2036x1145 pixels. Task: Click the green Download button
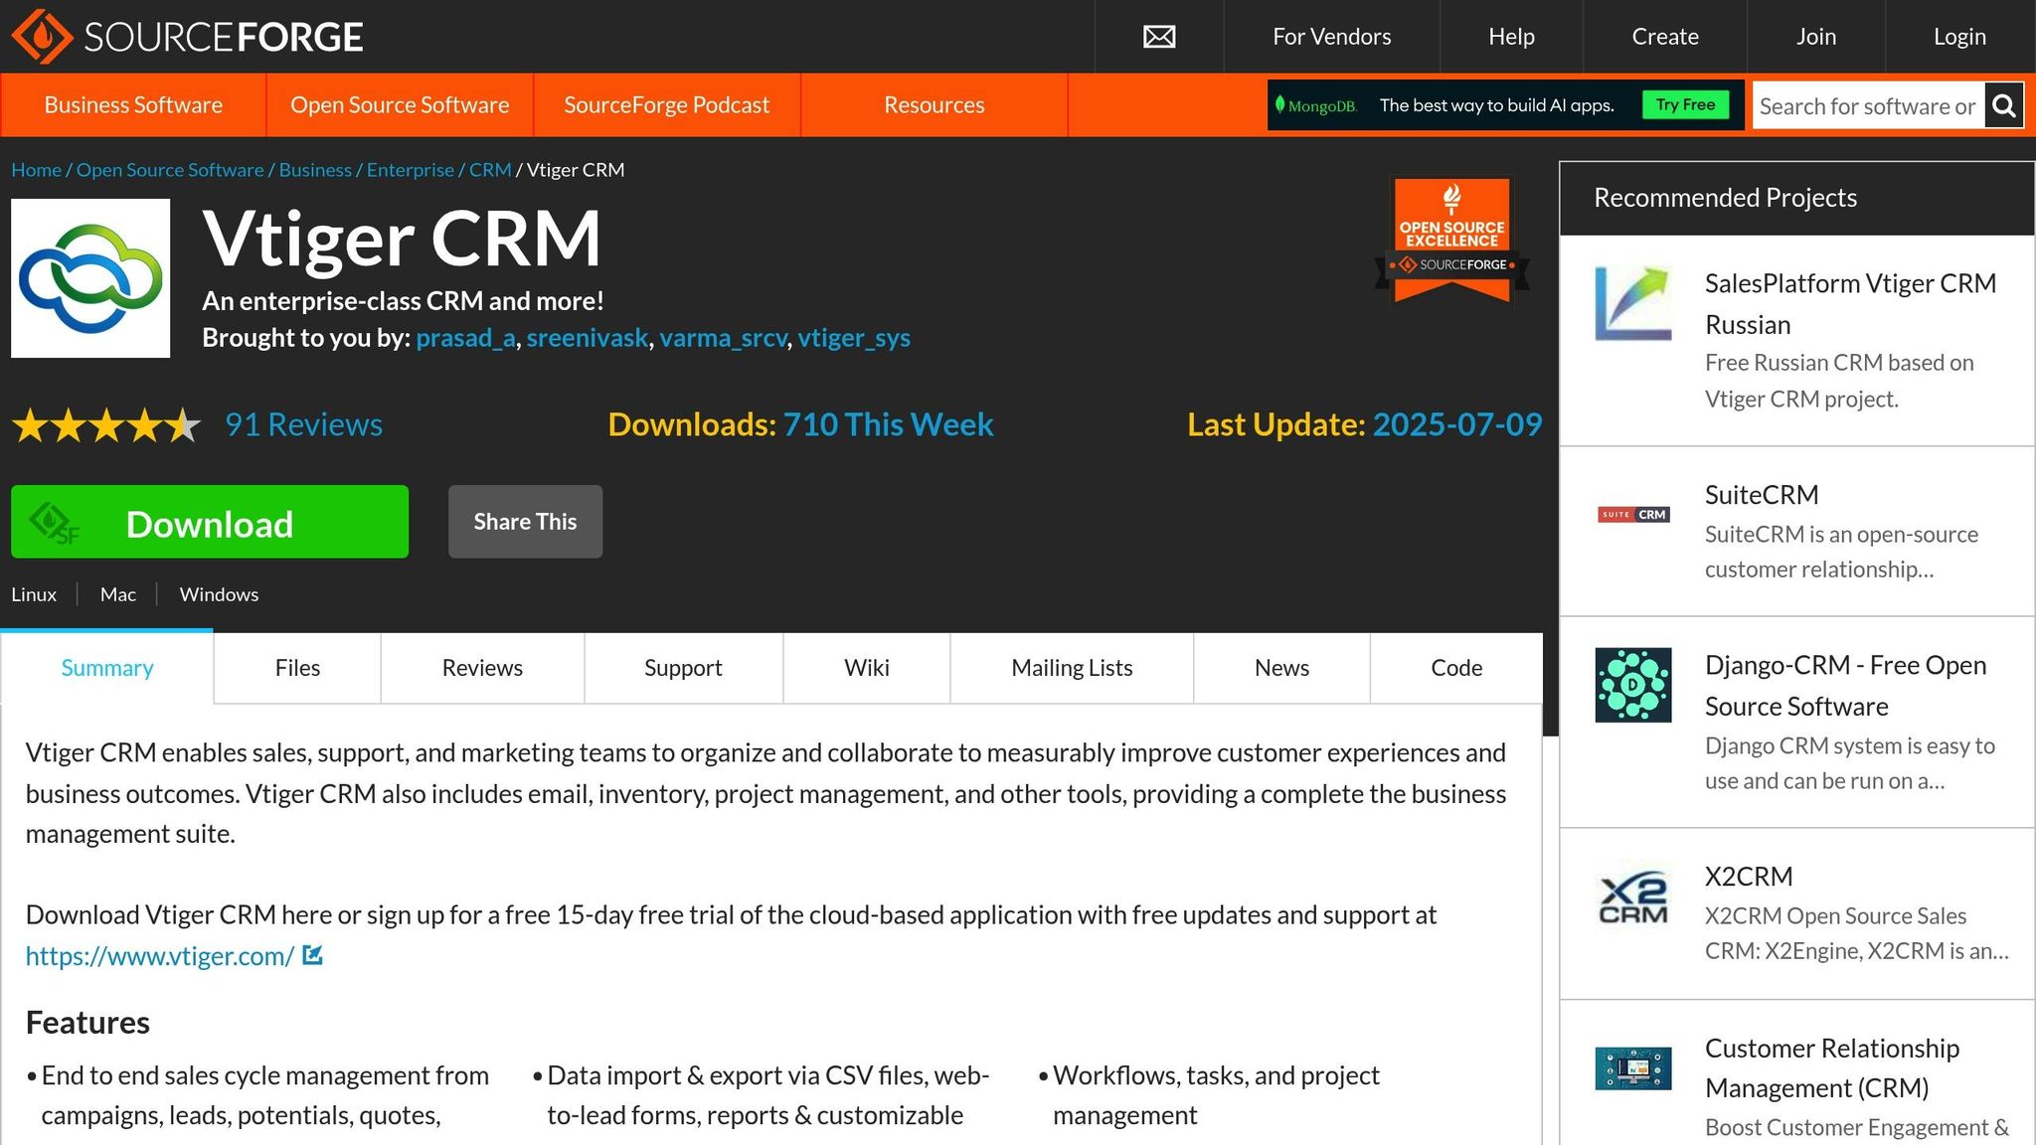(x=209, y=522)
